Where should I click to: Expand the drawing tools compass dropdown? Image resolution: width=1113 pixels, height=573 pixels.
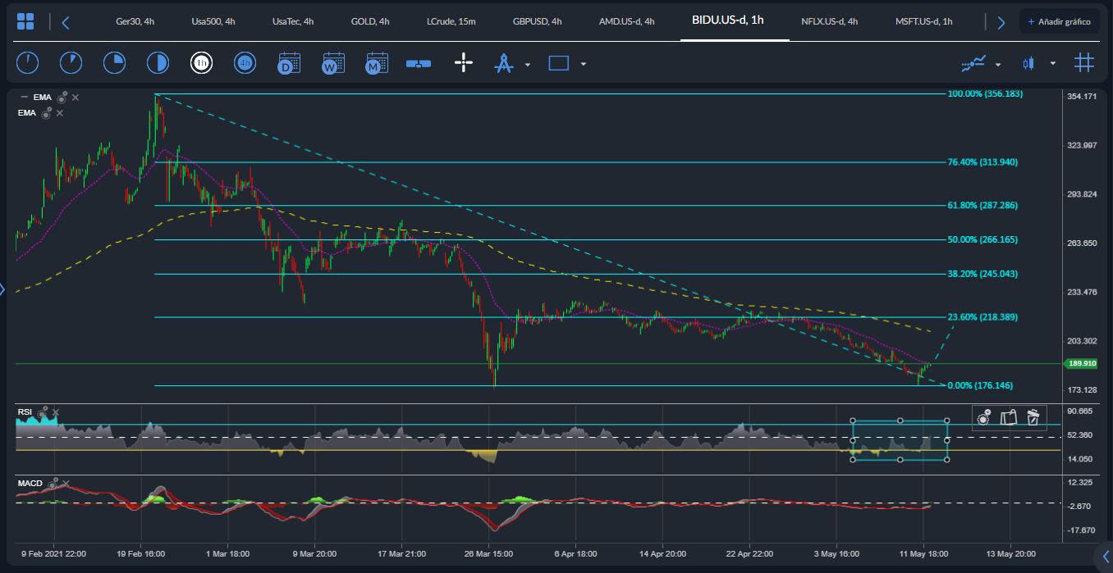coord(527,64)
